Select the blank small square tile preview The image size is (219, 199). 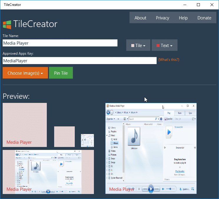64,136
